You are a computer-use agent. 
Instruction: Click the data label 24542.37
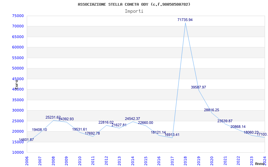tap(132, 119)
